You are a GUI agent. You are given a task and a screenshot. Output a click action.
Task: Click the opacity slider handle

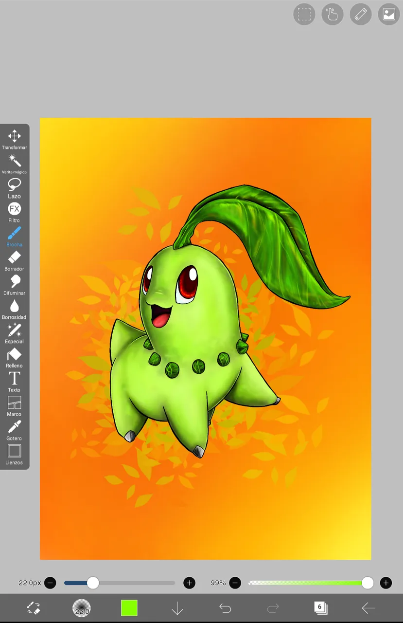pyautogui.click(x=368, y=583)
